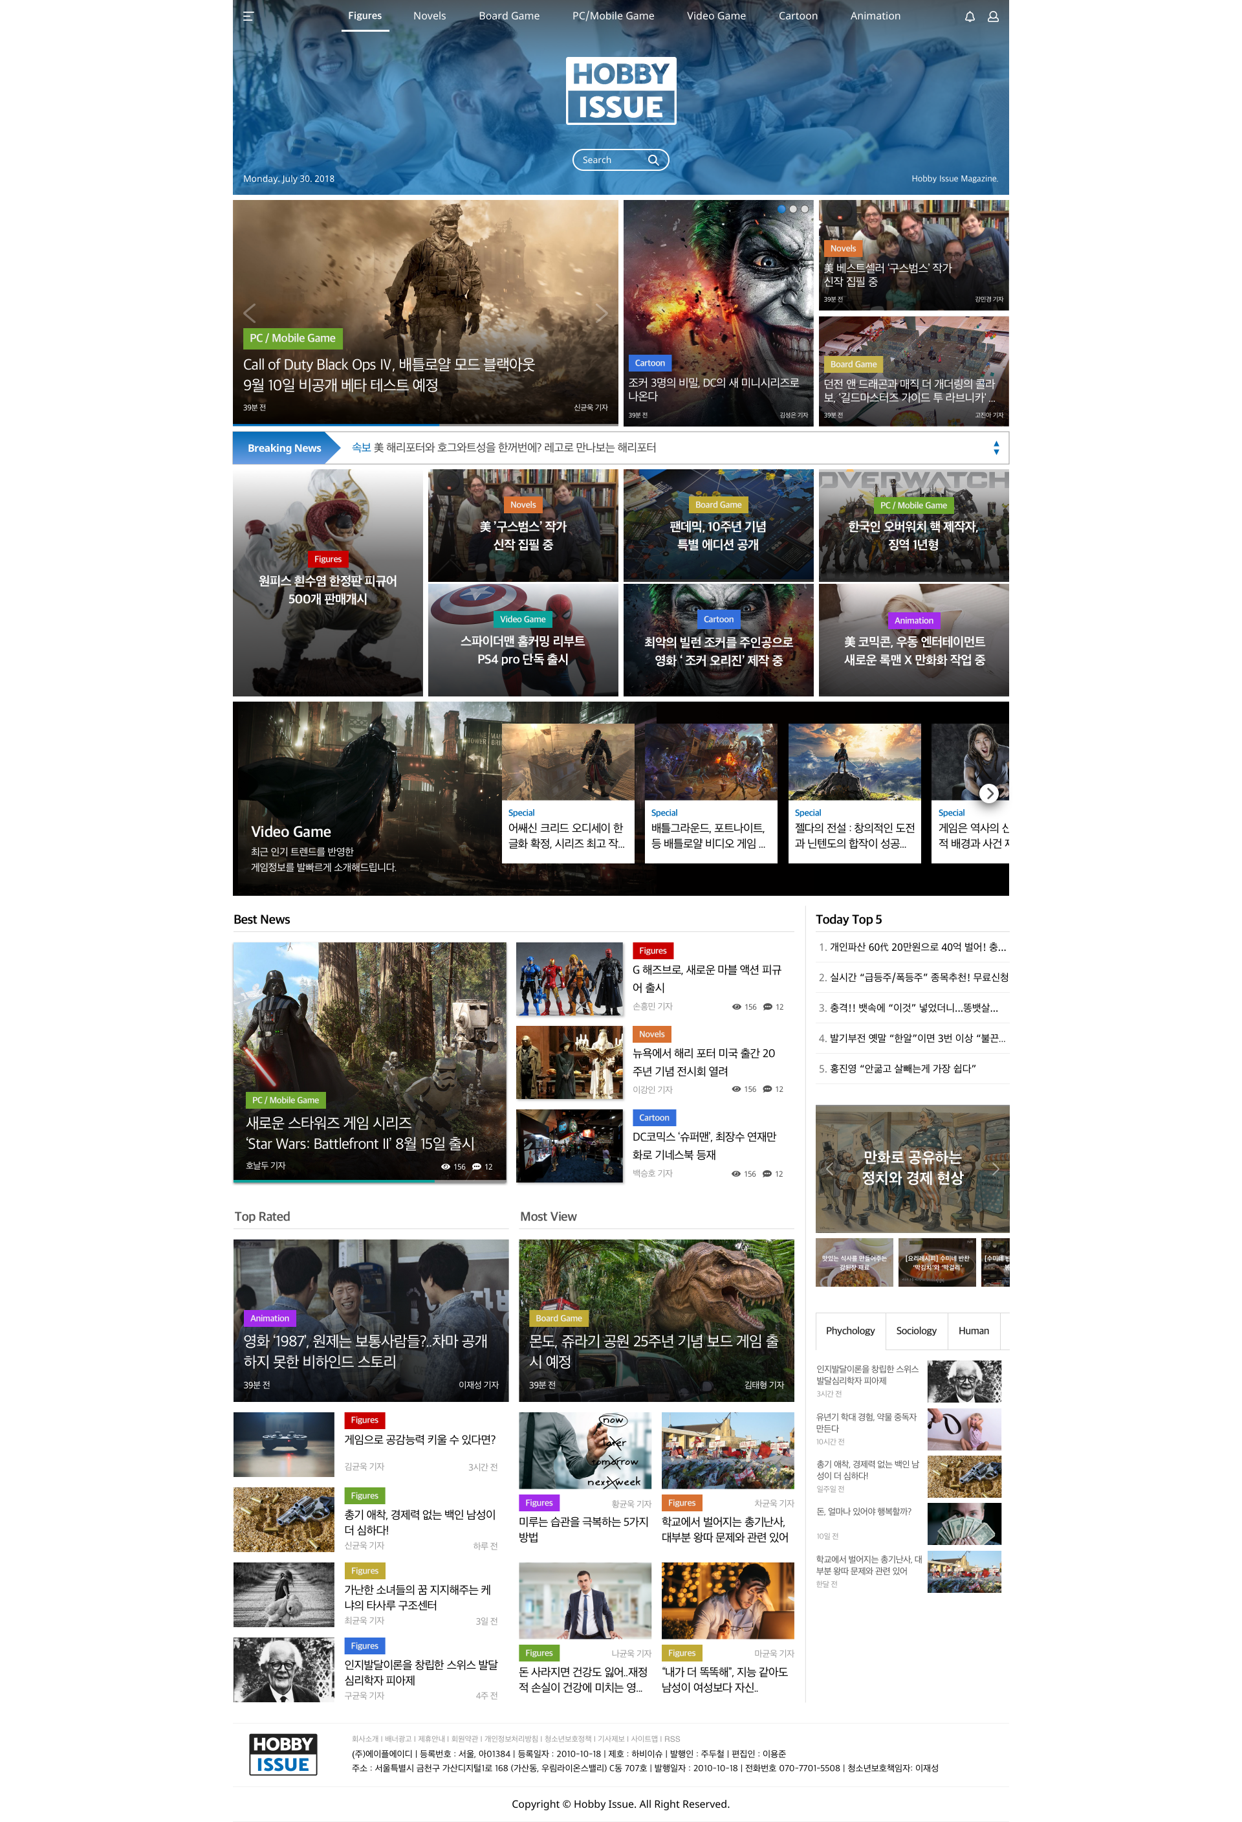Open Today Top 5 item 개인파산 60代
1242x1822 pixels.
click(x=912, y=947)
